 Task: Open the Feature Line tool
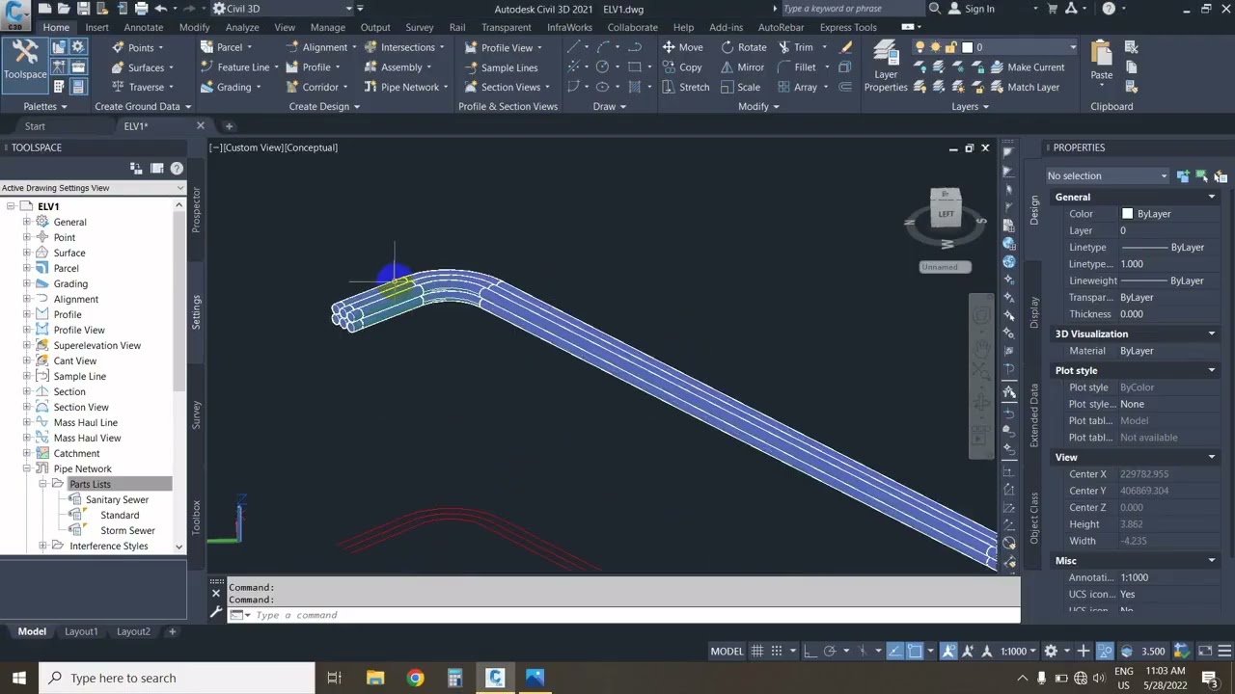pos(241,67)
